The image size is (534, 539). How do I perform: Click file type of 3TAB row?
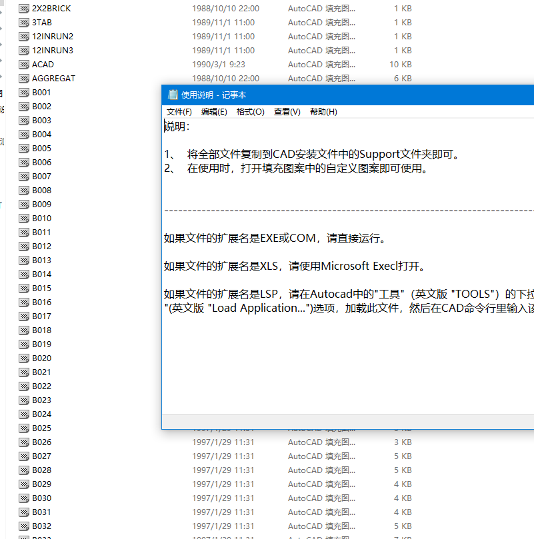[322, 23]
